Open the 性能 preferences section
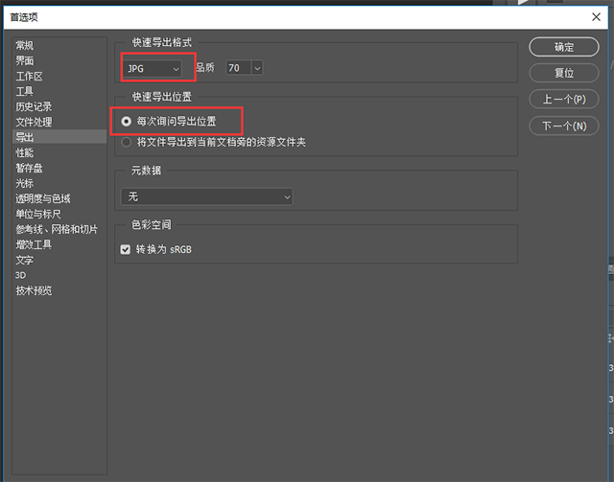The width and height of the screenshot is (614, 482). coord(25,152)
